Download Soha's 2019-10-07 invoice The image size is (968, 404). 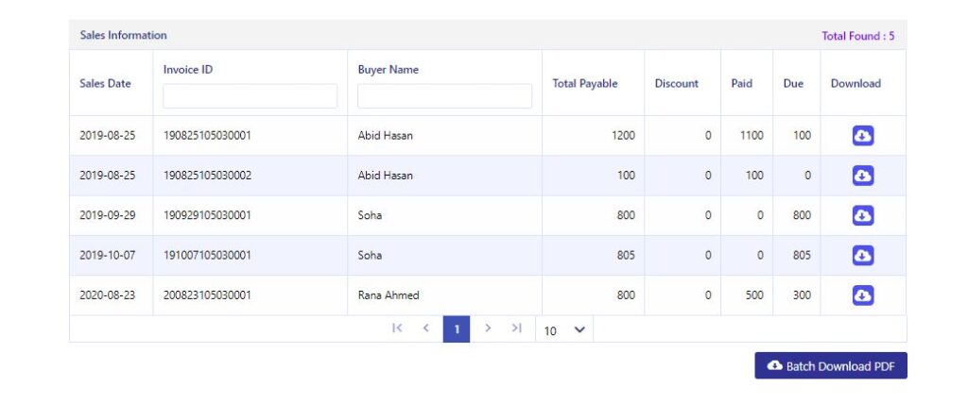coord(862,256)
